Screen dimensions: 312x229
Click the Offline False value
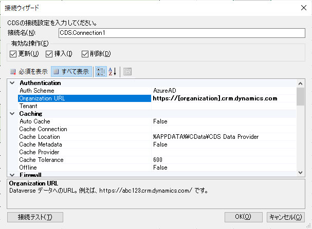pos(224,168)
